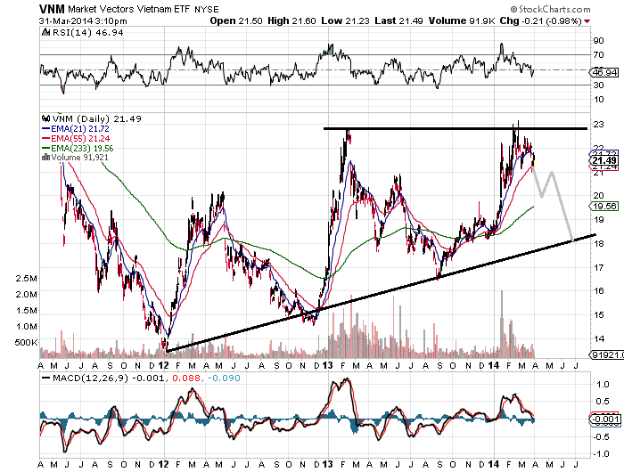Click the 'Chg -0.21 (-0.98%)' value

coord(541,20)
